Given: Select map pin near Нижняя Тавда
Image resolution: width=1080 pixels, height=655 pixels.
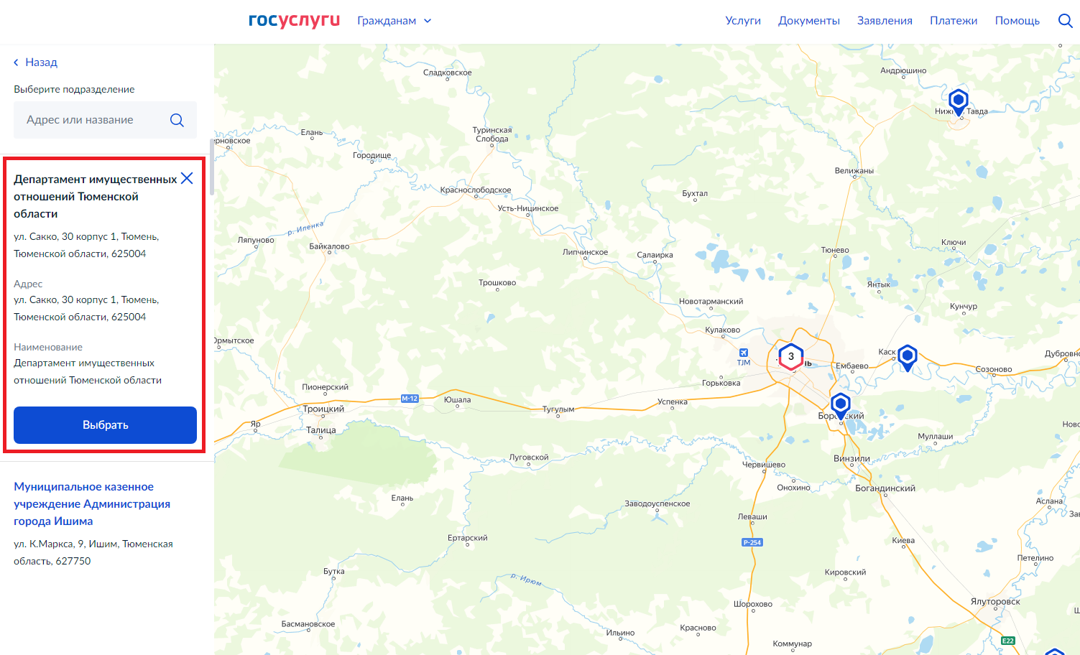Looking at the screenshot, I should click(959, 101).
